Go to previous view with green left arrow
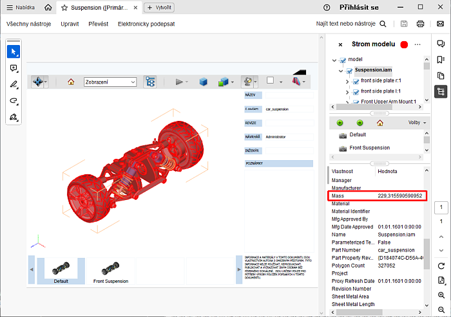 coord(340,122)
